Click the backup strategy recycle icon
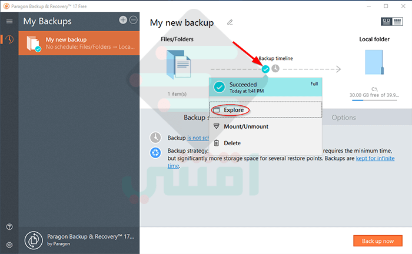Viewport: 412px width, 254px height. [155, 153]
